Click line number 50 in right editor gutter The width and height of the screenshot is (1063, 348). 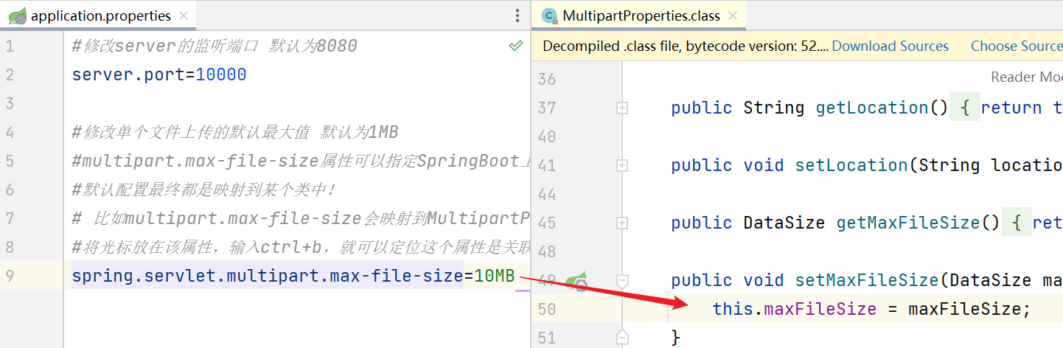(547, 309)
